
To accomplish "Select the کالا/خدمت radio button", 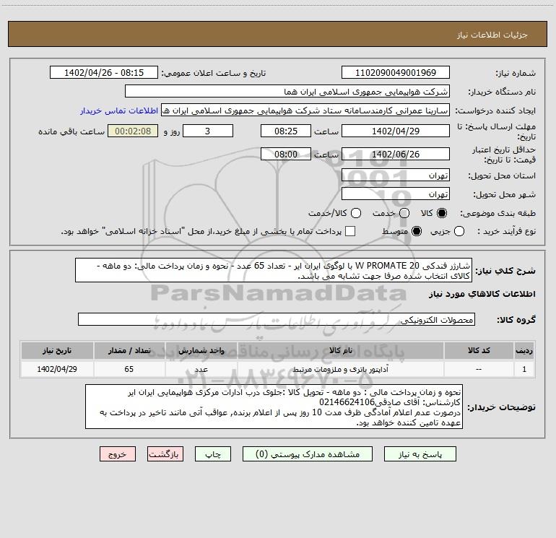I will point(356,213).
